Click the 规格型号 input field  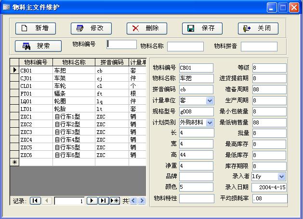pos(196,111)
